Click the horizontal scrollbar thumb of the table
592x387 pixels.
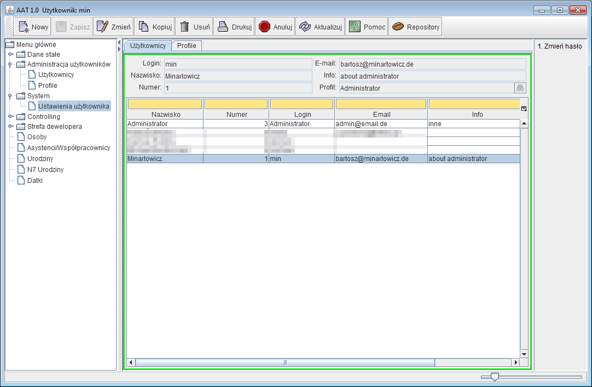click(x=285, y=362)
